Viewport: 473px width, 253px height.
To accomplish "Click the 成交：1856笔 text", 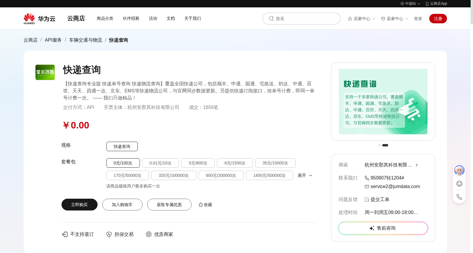I will pyautogui.click(x=204, y=107).
